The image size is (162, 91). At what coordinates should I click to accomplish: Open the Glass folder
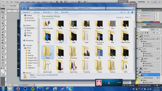point(61,37)
